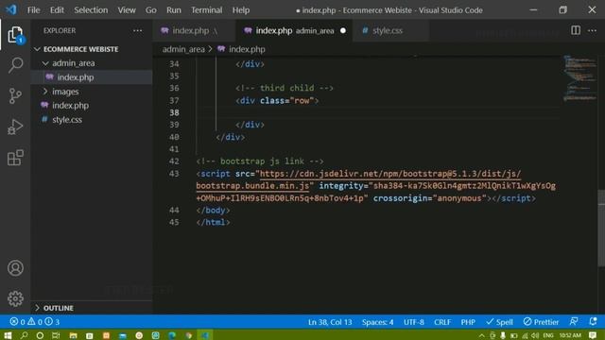This screenshot has height=340, width=605.
Task: Open root index.php in Explorer
Action: 70,105
